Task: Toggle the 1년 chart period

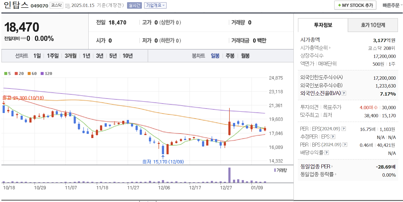Action: click(x=86, y=55)
